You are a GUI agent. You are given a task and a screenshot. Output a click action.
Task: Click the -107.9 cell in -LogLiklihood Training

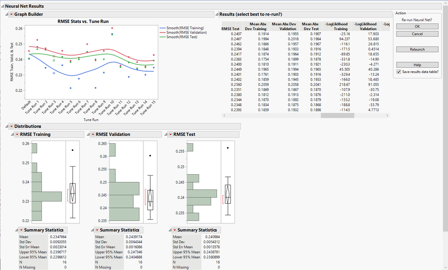pyautogui.click(x=345, y=90)
